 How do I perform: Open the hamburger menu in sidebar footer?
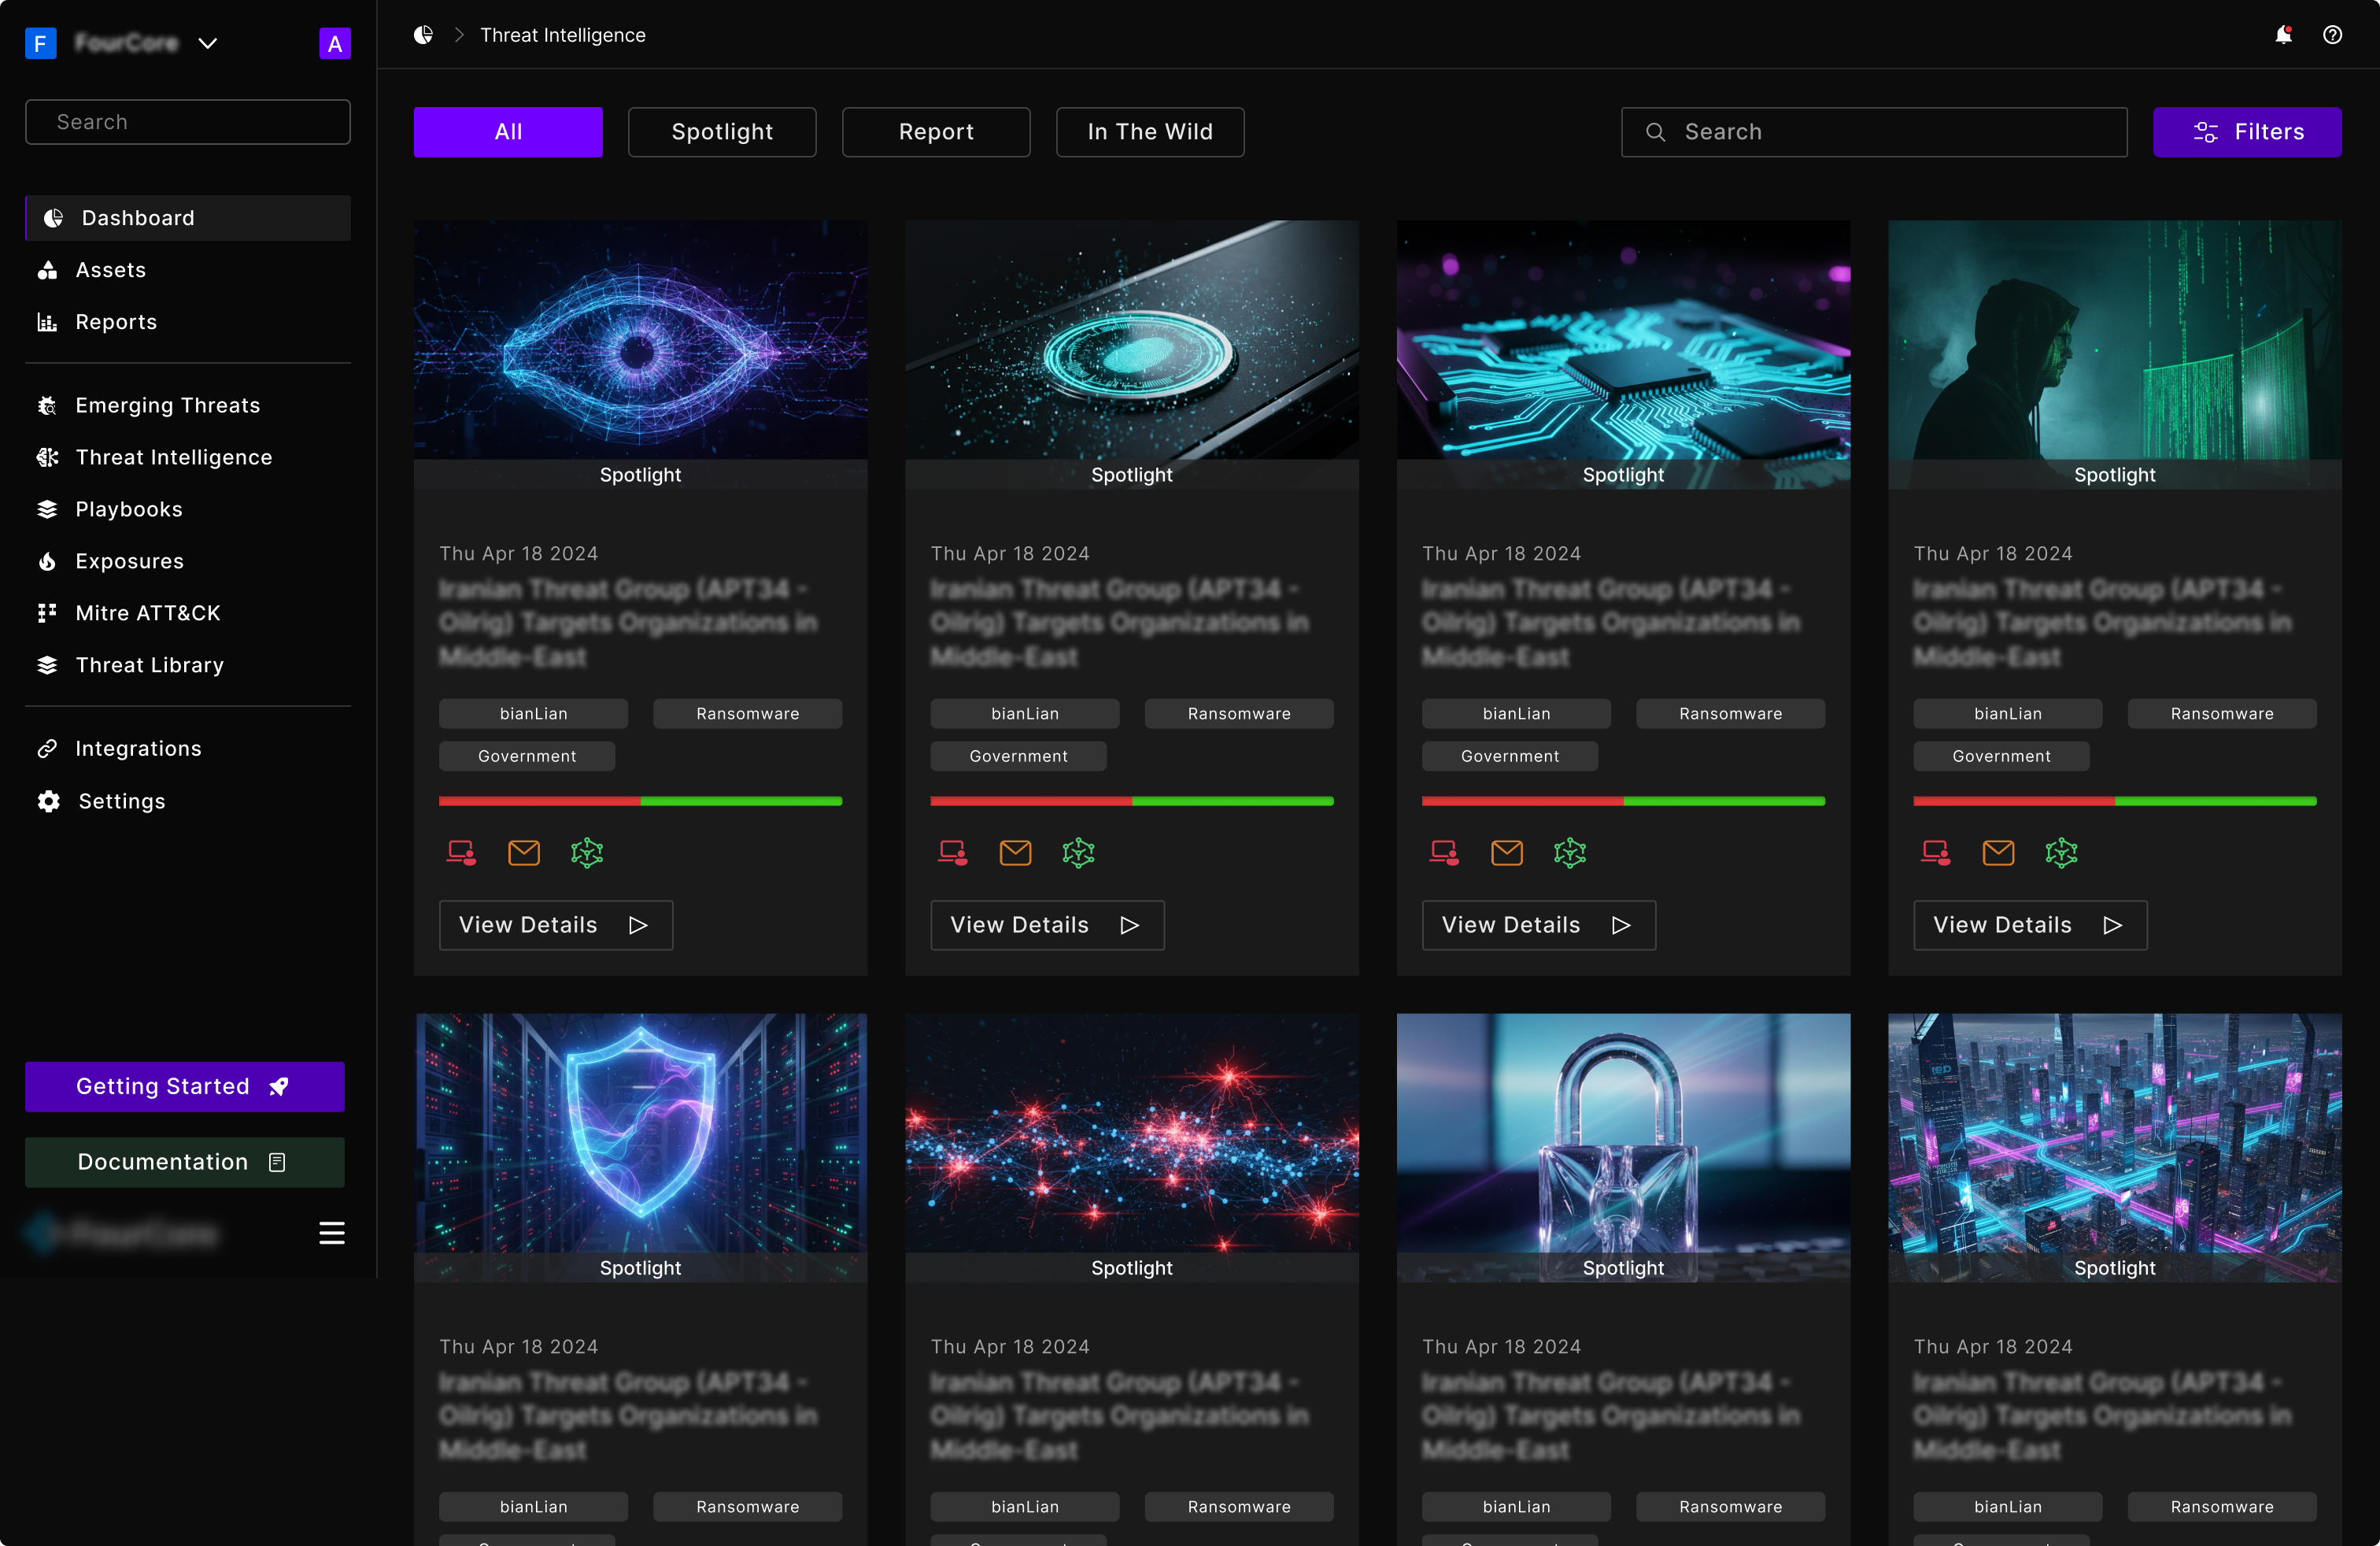(x=332, y=1232)
